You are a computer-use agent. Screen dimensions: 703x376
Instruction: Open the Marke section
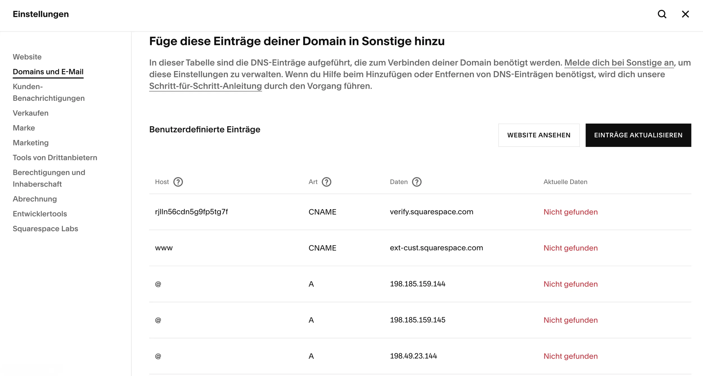click(x=24, y=128)
